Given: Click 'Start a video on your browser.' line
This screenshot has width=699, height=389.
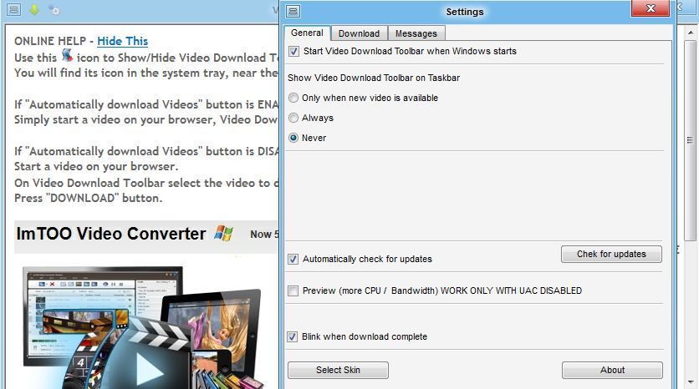Looking at the screenshot, I should point(96,166).
